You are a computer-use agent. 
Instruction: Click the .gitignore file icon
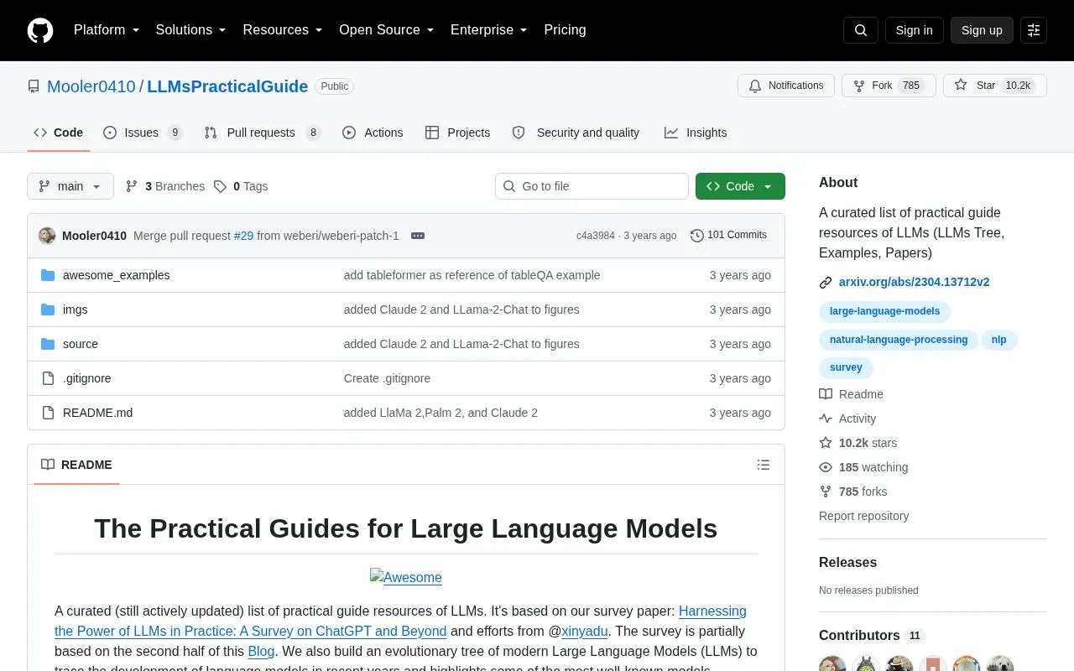[x=48, y=378]
